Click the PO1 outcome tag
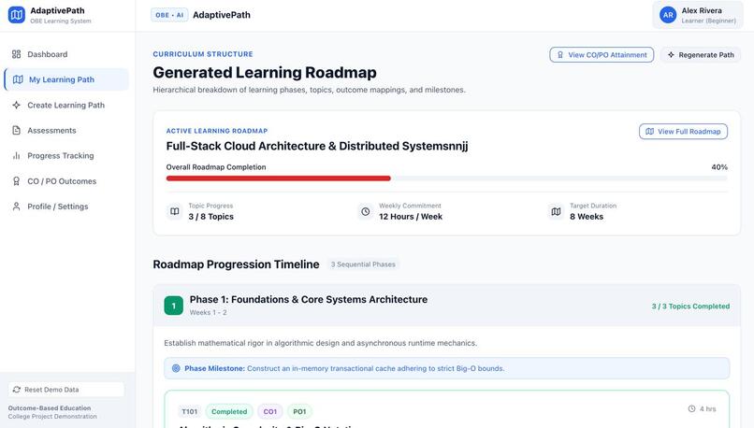The width and height of the screenshot is (754, 428). click(299, 412)
